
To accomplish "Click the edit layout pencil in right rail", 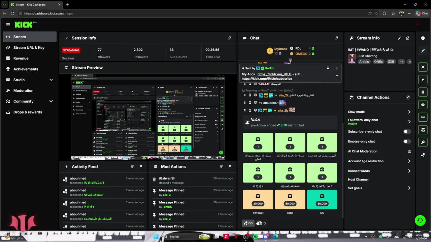I will coord(423,51).
